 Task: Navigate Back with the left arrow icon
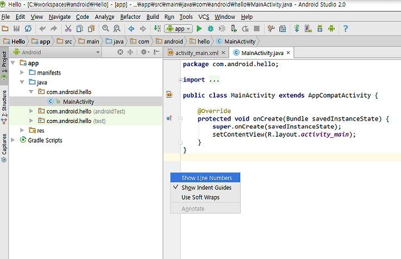pyautogui.click(x=131, y=28)
